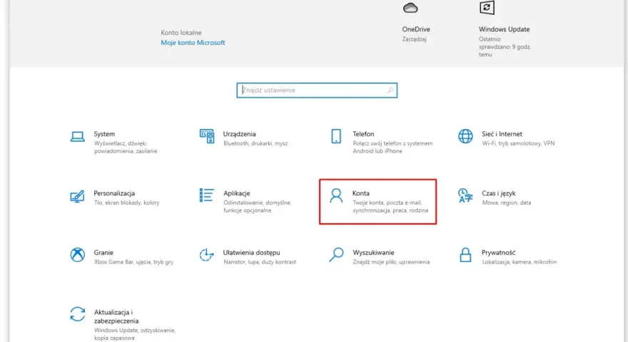Open the Granie Xbox icon
The width and height of the screenshot is (628, 342).
(x=77, y=255)
